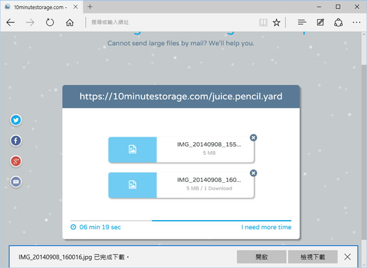Screen dimensions: 367x268
Task: Close the 10minutestorage.com tab
Action: click(x=75, y=7)
